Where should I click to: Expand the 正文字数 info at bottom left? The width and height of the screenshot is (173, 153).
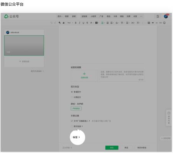(x=67, y=148)
